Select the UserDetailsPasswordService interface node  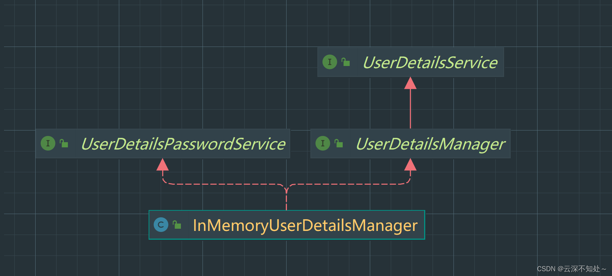click(163, 144)
